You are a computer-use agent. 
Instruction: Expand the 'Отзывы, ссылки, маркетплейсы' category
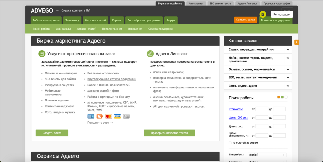point(288,70)
